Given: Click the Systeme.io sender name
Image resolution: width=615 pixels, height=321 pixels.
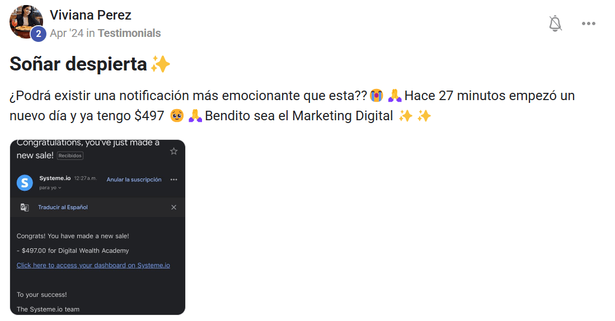Looking at the screenshot, I should [x=55, y=178].
